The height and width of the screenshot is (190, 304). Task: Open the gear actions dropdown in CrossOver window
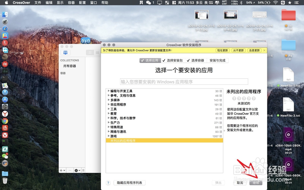tap(77, 170)
